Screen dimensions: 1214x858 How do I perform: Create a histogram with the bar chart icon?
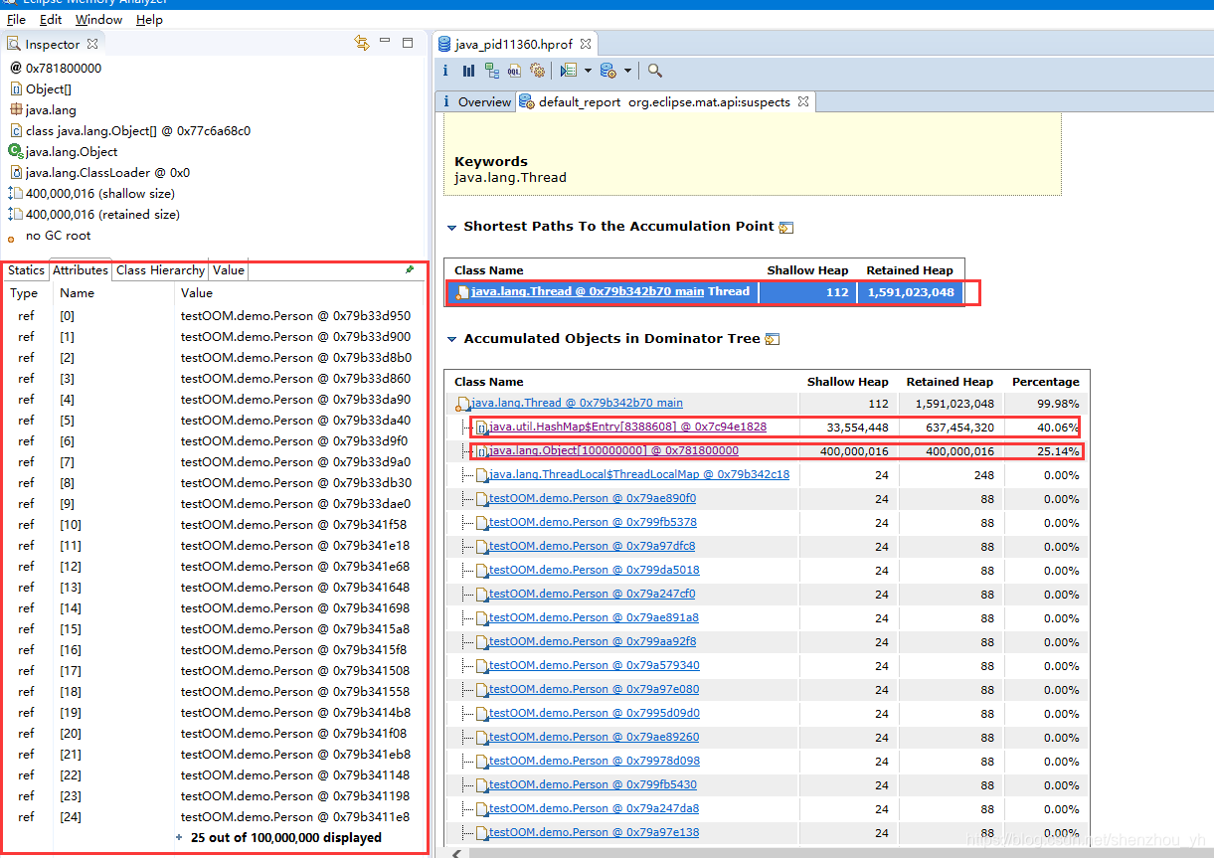pyautogui.click(x=468, y=71)
